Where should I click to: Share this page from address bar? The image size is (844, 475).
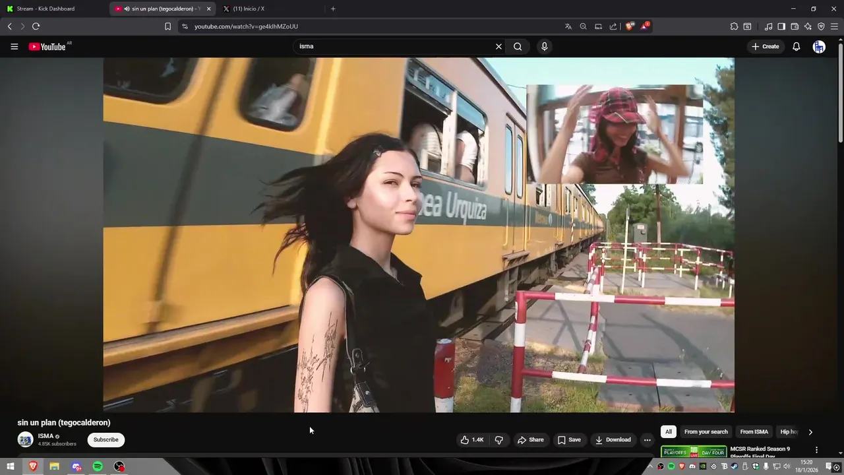tap(613, 26)
